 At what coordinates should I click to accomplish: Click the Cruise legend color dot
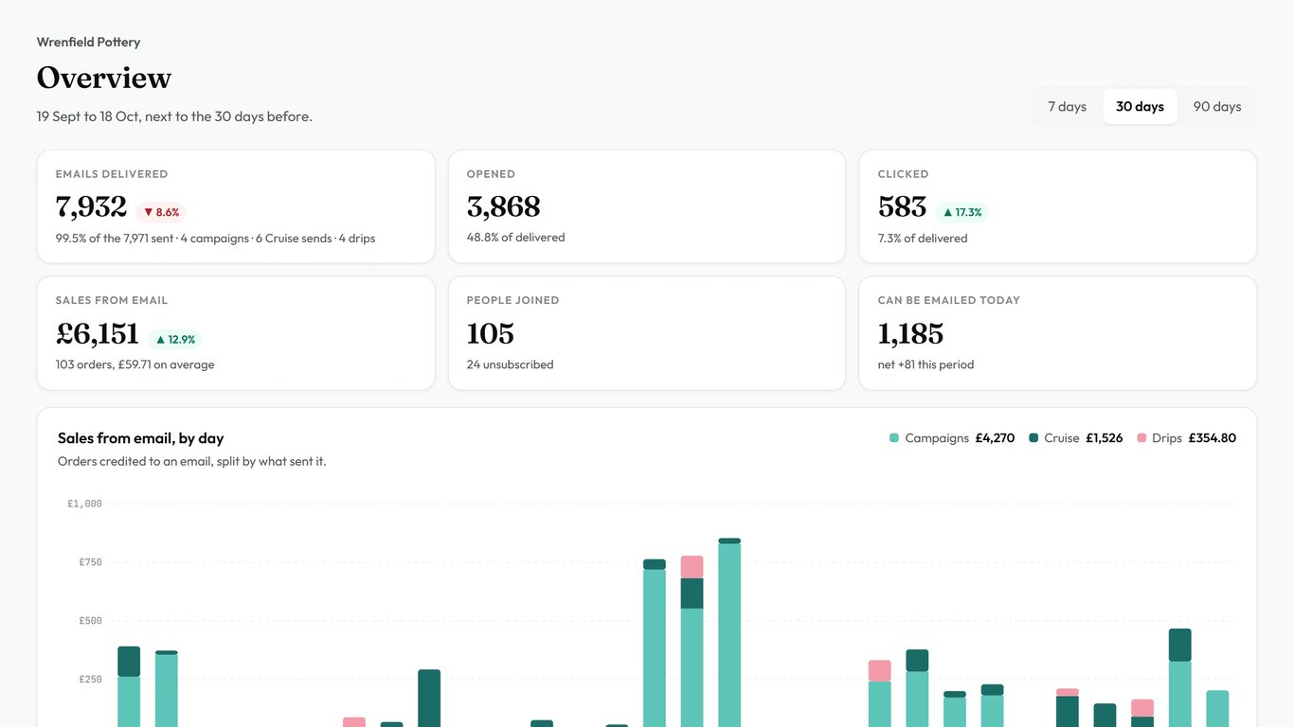coord(1033,438)
